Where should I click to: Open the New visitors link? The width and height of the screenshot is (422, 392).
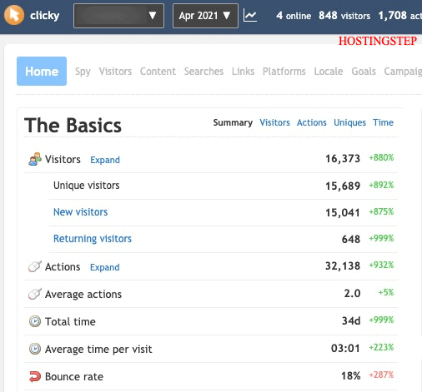click(x=80, y=212)
